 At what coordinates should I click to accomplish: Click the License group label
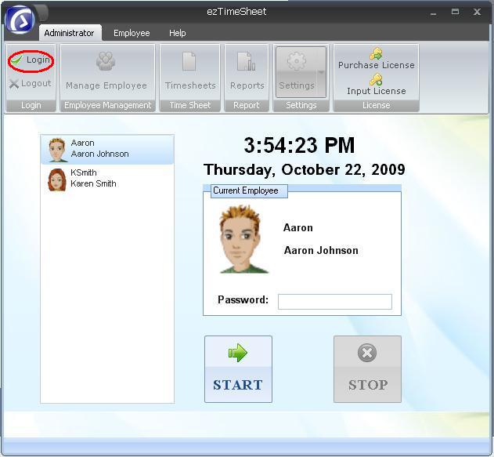point(376,105)
